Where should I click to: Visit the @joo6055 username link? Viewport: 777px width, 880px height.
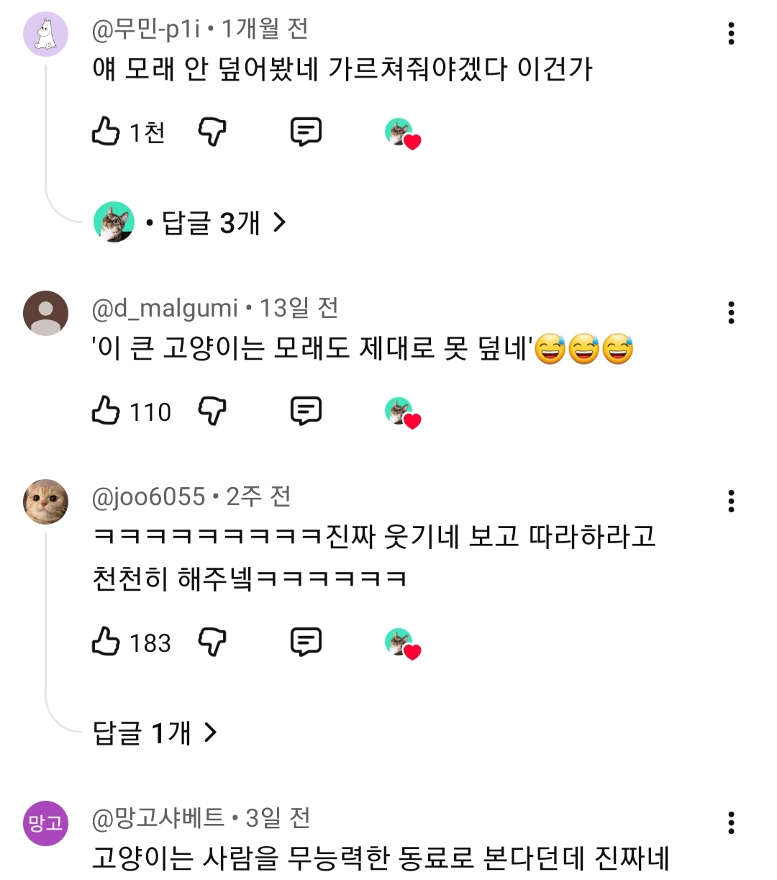tap(149, 496)
